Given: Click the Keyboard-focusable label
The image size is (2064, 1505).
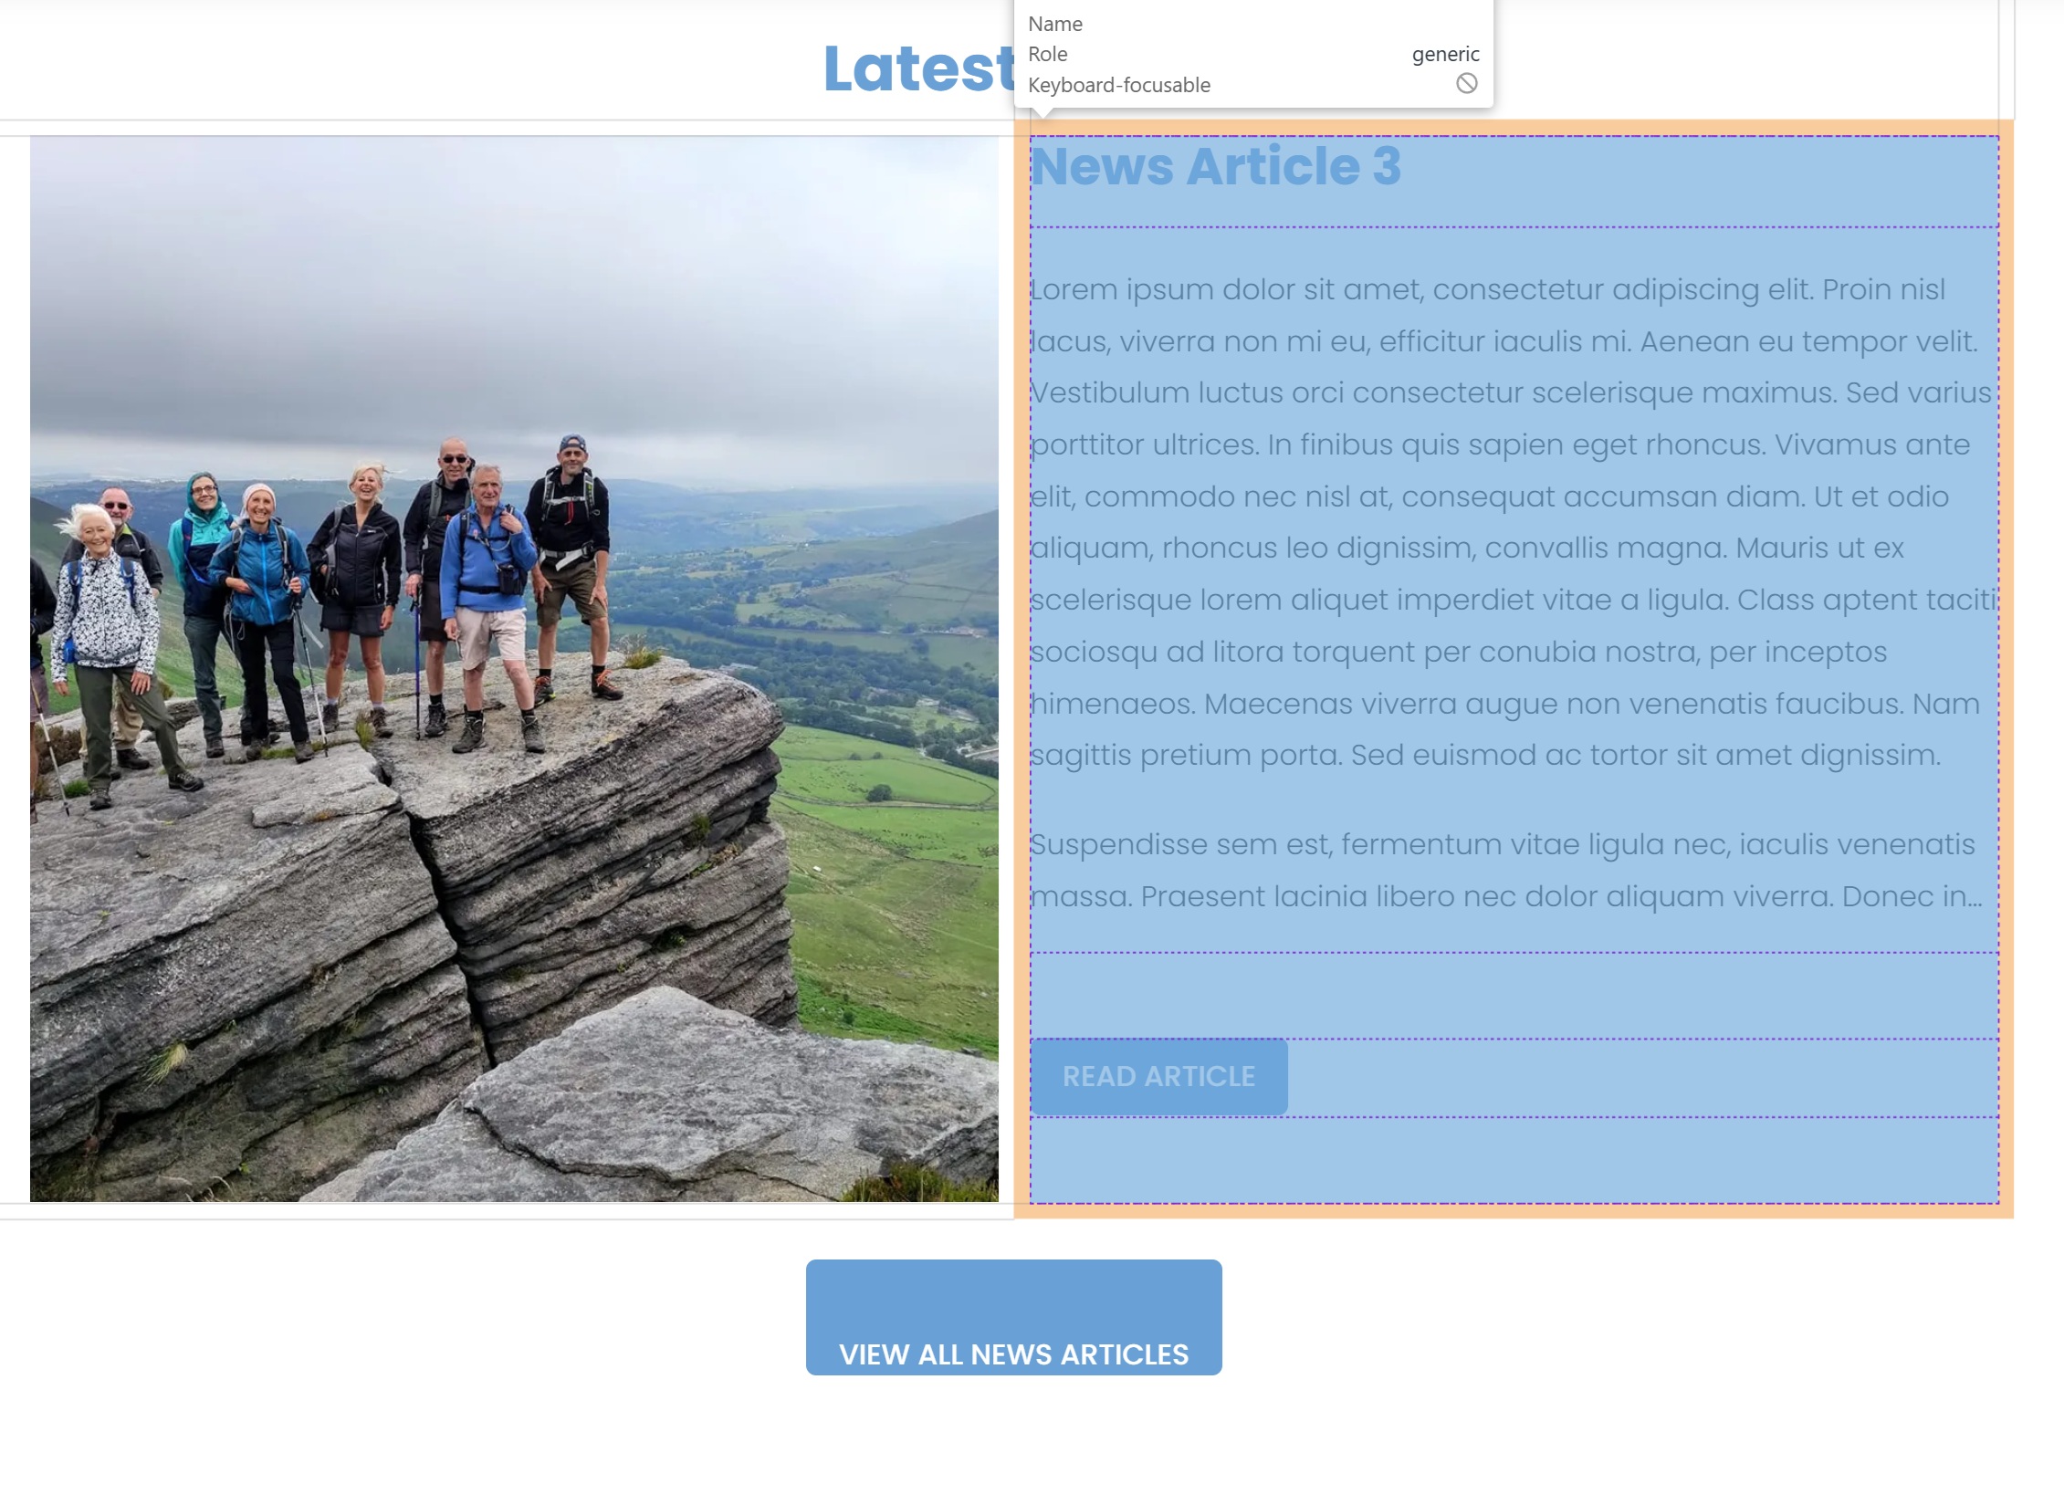Looking at the screenshot, I should [x=1119, y=85].
